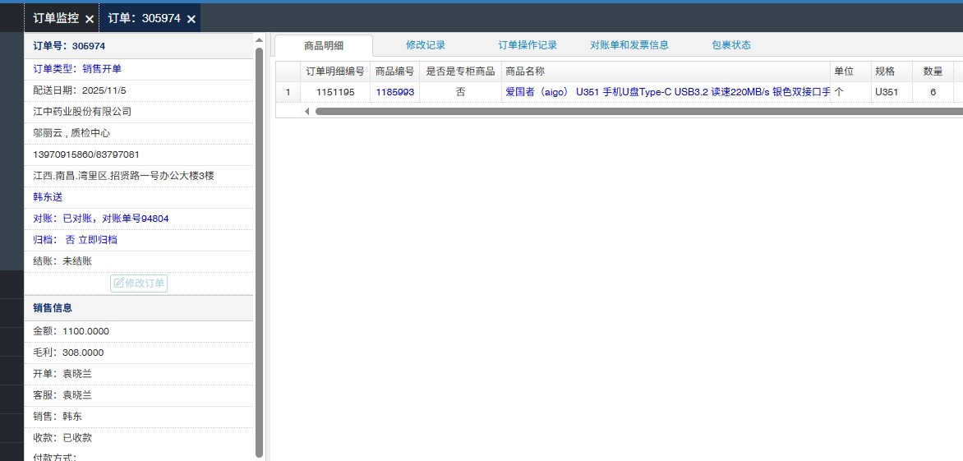Click the 韩东送 delivery link
Image resolution: width=963 pixels, height=461 pixels.
click(48, 197)
